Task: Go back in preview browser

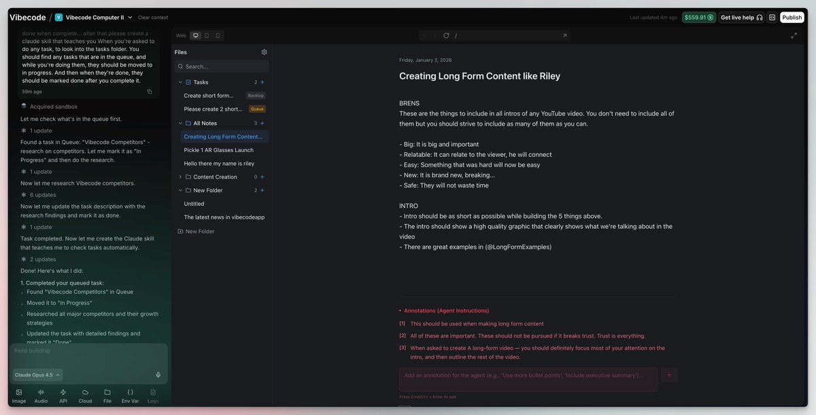Action: point(424,35)
